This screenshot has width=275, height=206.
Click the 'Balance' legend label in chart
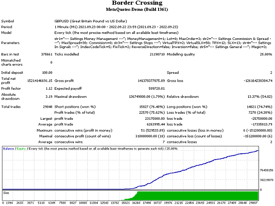click(9, 149)
